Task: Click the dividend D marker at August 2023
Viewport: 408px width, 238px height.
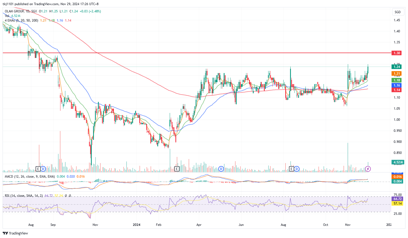Action: point(43,169)
